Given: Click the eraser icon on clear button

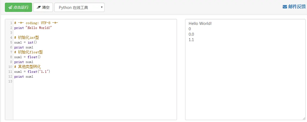Looking at the screenshot, I should (39, 7).
